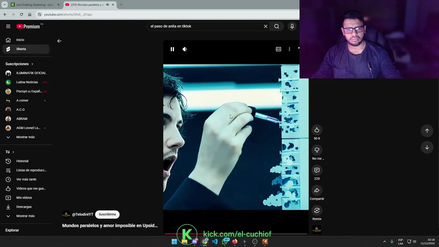Click the TelodiréYT channel avatar

pyautogui.click(x=66, y=214)
